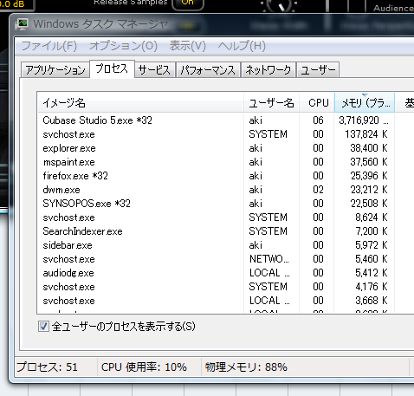Switch to the サービス tab
414x396 pixels.
155,70
